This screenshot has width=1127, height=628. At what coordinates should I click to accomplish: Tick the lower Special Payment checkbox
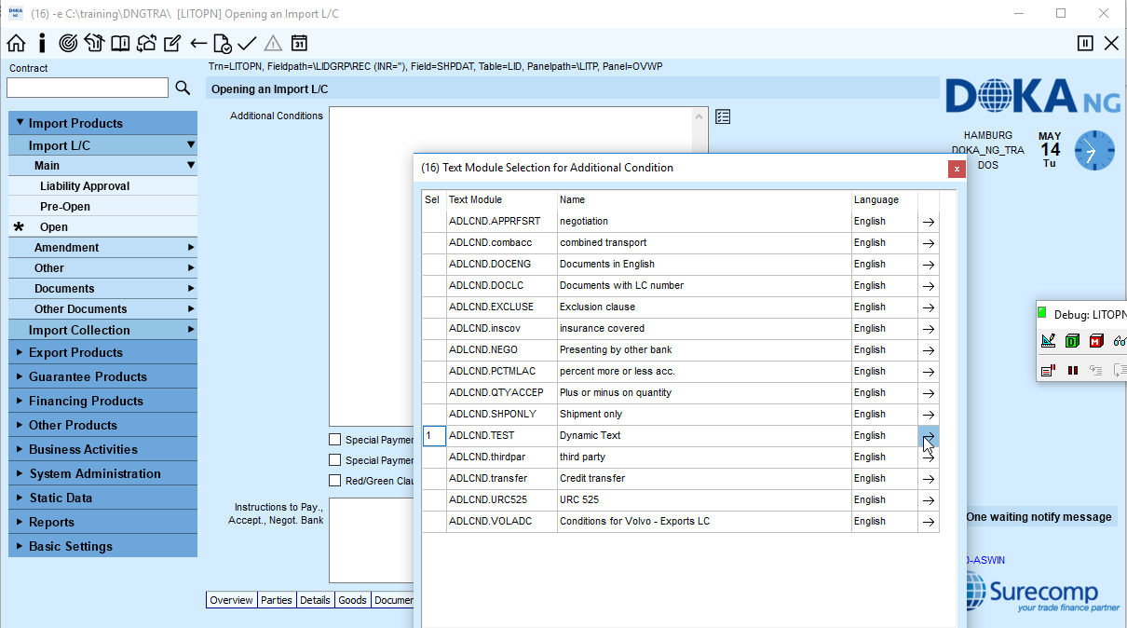335,460
